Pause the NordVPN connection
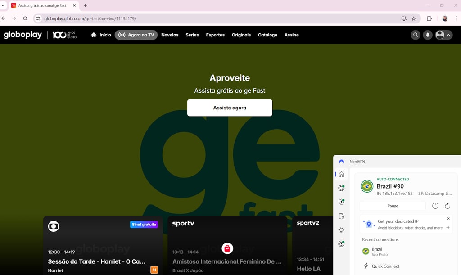Viewport: 461px width, 275px height. 393,206
